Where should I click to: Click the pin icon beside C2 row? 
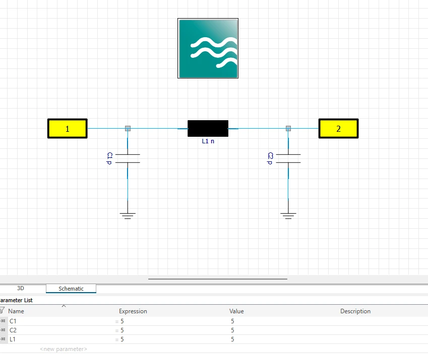pos(3,330)
